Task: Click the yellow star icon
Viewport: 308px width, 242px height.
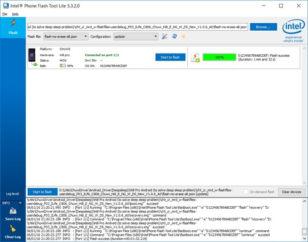Action: 184,36
